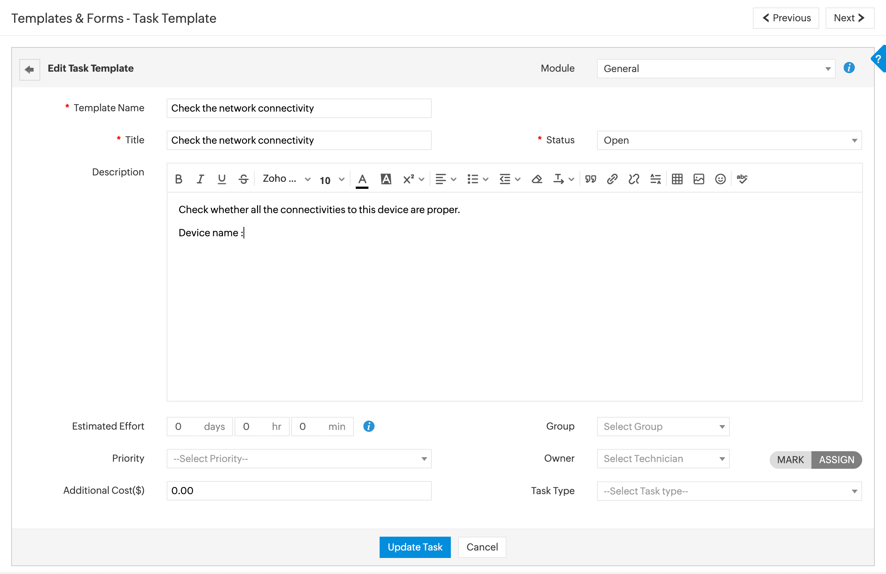The width and height of the screenshot is (886, 574).
Task: Run the spell check tool
Action: point(742,179)
